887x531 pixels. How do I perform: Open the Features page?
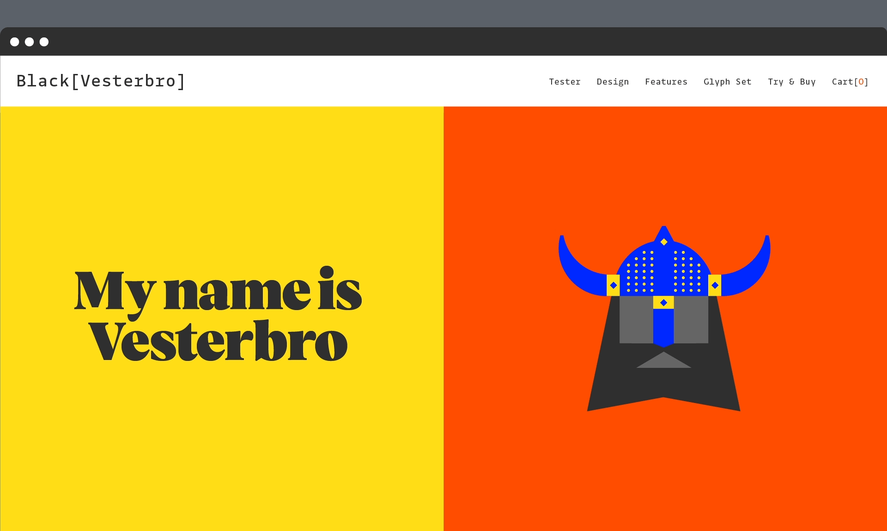[x=666, y=82]
